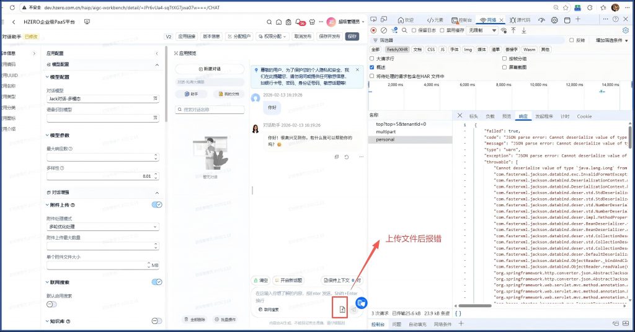Click the 保存 button

pos(352,37)
